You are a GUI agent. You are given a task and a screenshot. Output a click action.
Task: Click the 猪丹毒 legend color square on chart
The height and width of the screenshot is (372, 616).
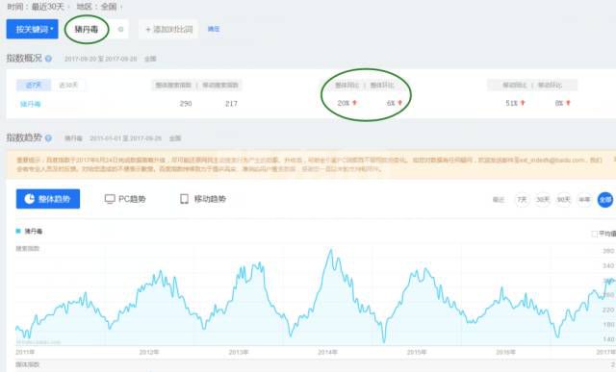pos(18,231)
